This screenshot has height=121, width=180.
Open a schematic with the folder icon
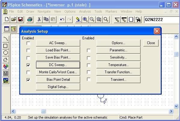point(14,19)
